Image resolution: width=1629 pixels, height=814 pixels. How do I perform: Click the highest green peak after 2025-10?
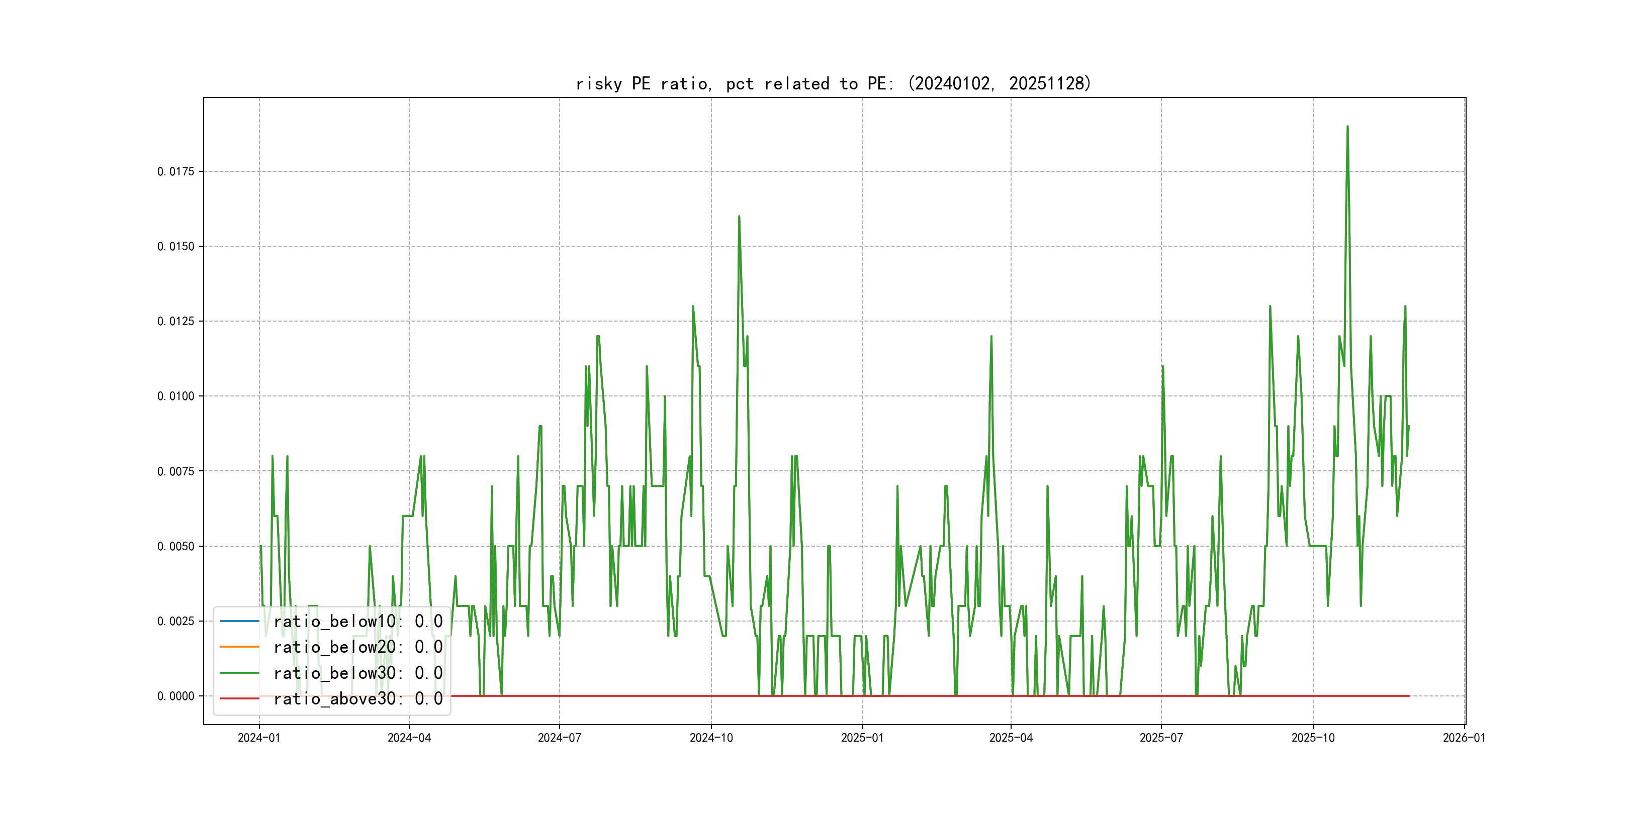1347,127
